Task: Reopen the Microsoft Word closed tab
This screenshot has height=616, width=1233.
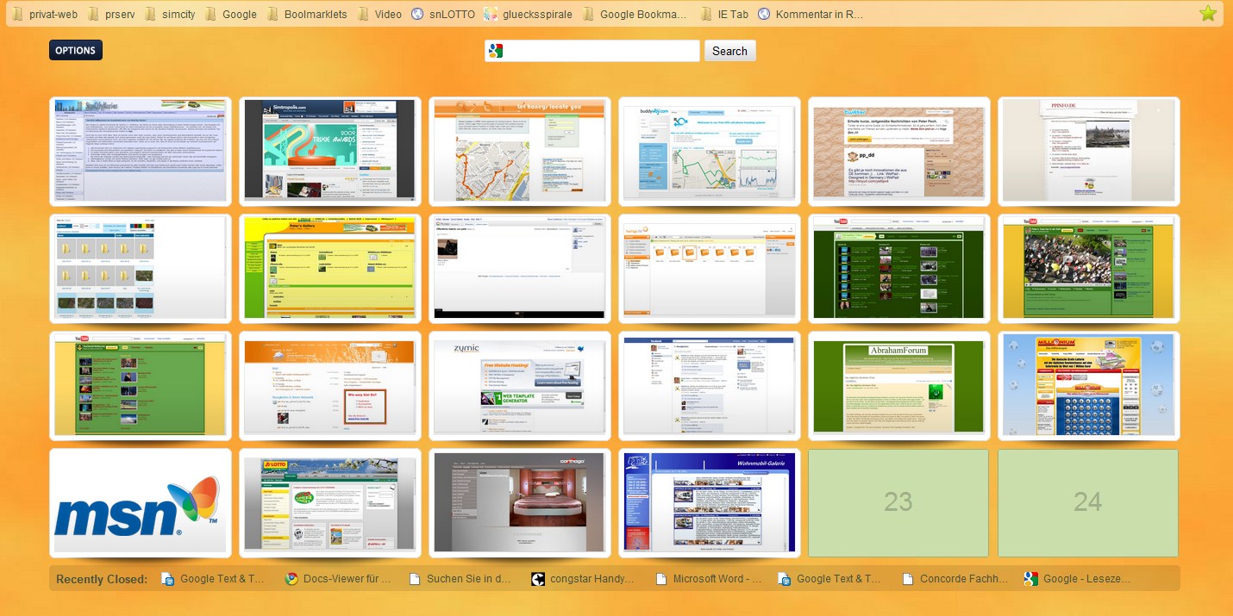Action: click(x=709, y=579)
